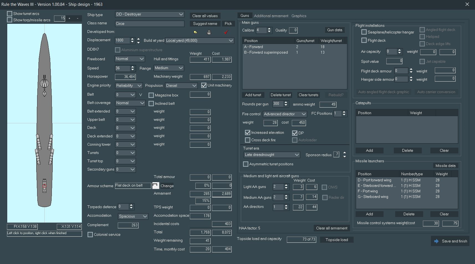Viewport: 475px width, 264px height.
Task: Adjust FC Positions stepper
Action: tap(344, 113)
